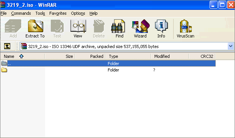This screenshot has height=138, width=235.
Task: Maximize the WinRAR window
Action: point(222,5)
